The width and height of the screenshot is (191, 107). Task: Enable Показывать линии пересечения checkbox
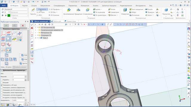[1, 92]
